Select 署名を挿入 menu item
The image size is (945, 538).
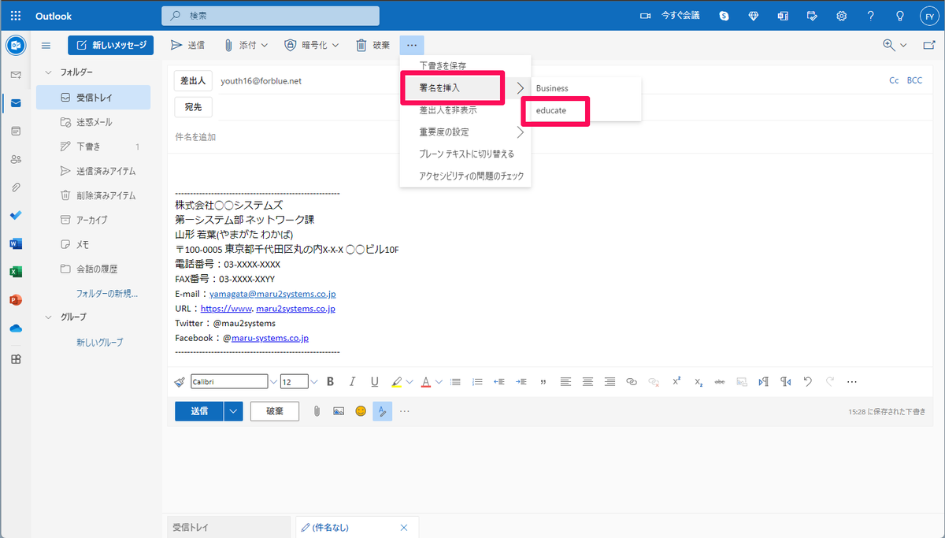(x=465, y=88)
